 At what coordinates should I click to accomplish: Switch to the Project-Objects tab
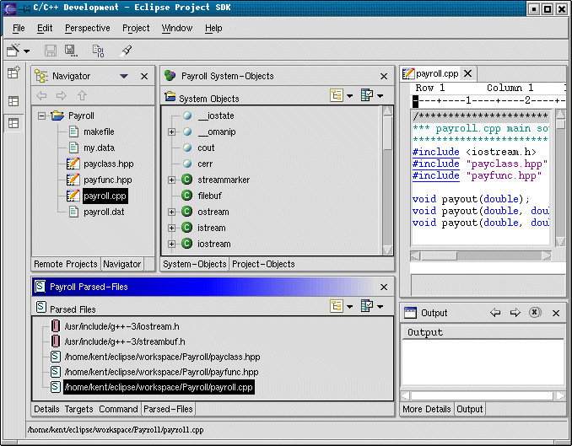263,264
